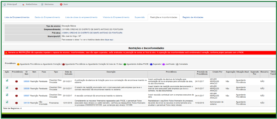Click red status icon for item 306087
The height and width of the screenshot is (119, 277).
(16, 96)
